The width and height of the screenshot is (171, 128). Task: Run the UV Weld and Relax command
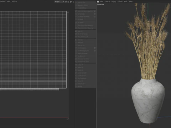click(x=84, y=17)
